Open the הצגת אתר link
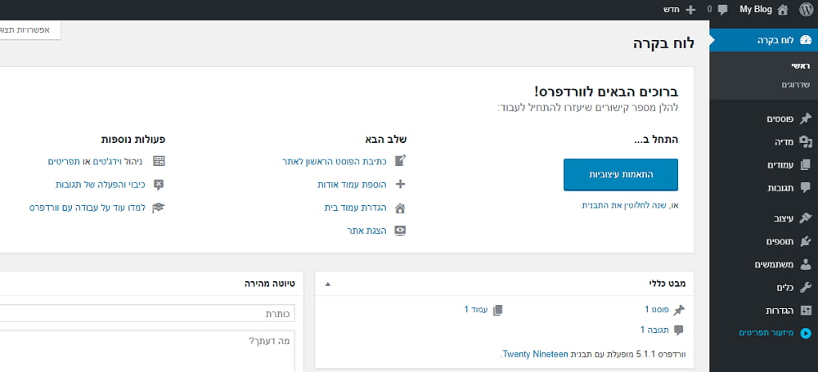This screenshot has height=372, width=818. 366,231
